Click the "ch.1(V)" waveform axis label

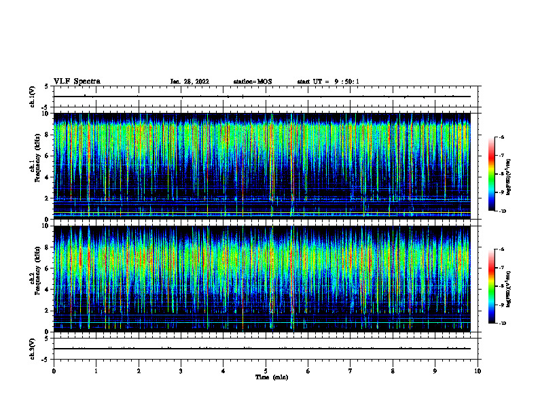[x=33, y=97]
